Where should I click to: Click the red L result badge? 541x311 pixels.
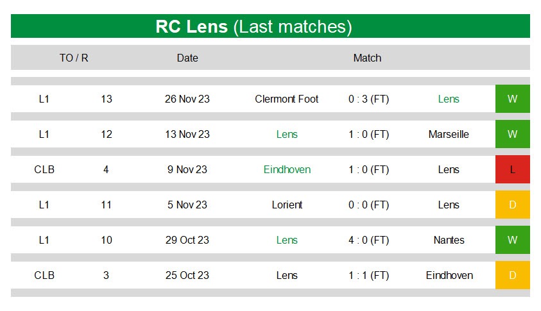click(x=512, y=169)
